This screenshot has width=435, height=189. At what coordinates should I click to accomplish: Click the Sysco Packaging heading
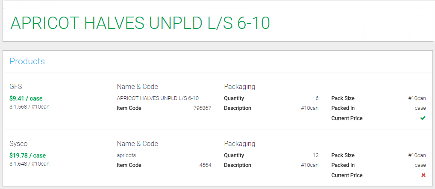[239, 144]
